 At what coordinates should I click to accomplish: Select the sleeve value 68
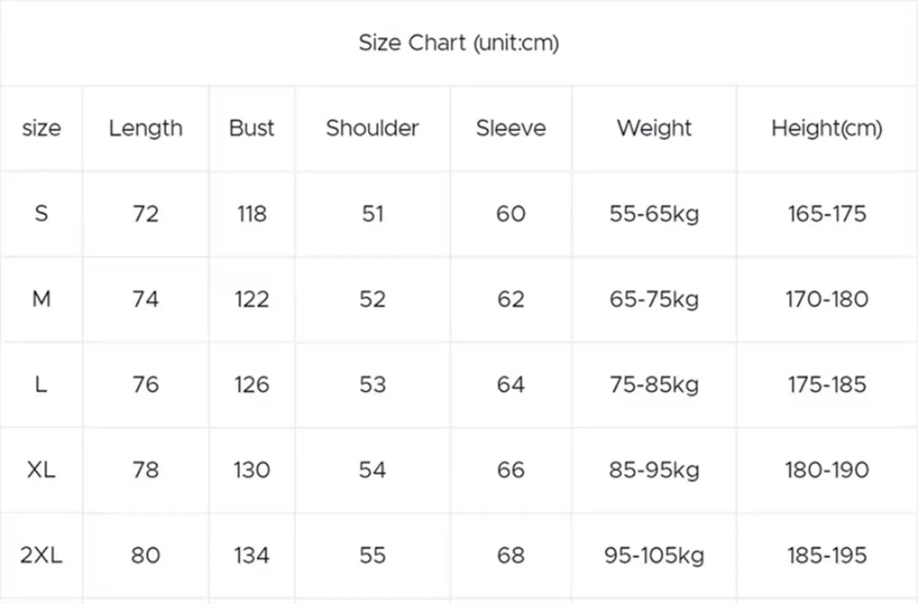[510, 555]
